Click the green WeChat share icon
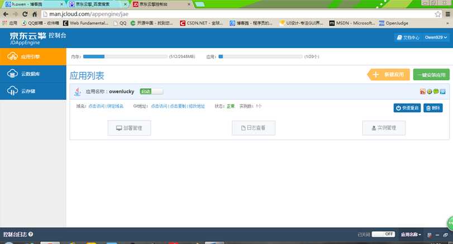Screen dimensions: 453x244 [436, 92]
